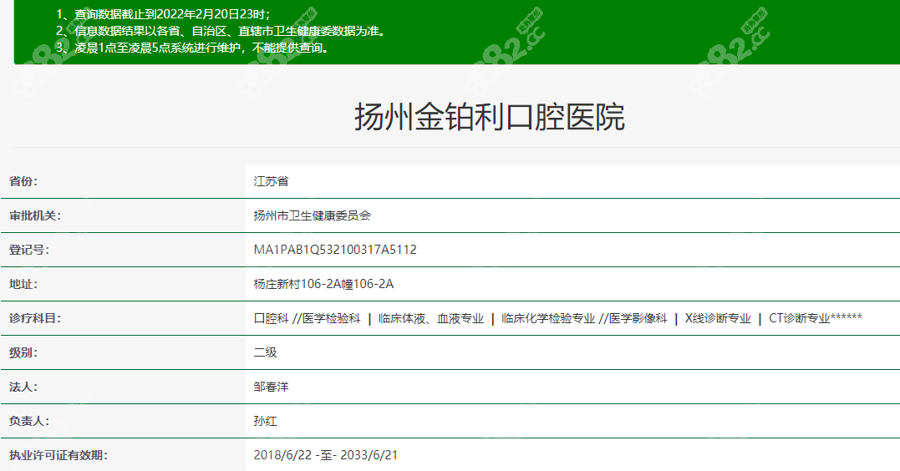
Task: Select the 地址 label
Action: click(23, 284)
